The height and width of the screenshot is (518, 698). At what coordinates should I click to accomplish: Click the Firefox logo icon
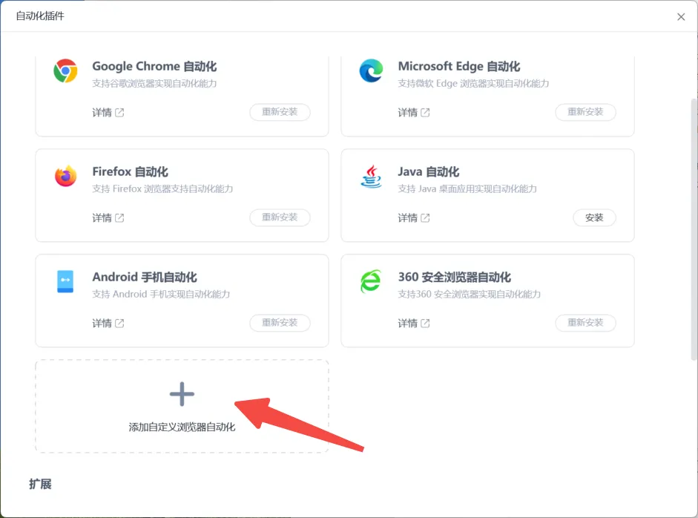65,176
